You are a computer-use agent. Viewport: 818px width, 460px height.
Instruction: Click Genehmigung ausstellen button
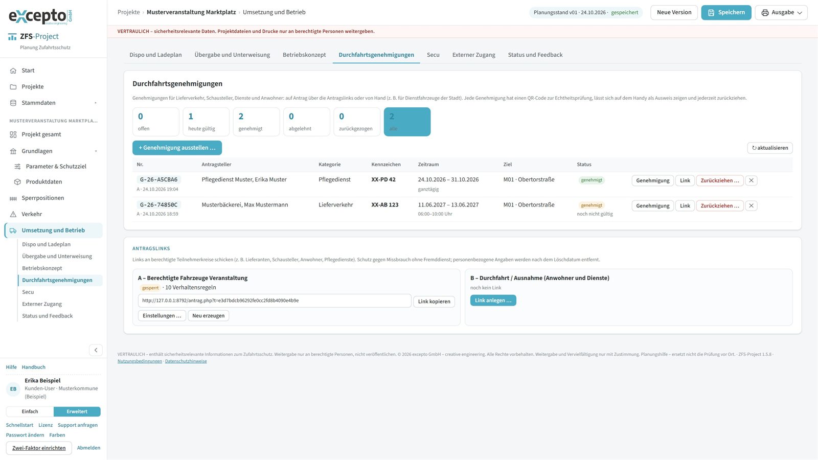tap(177, 148)
